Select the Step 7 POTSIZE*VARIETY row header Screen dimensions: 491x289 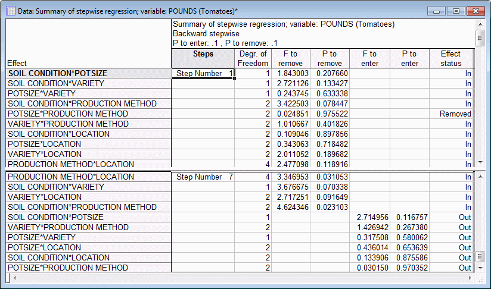tap(88, 237)
